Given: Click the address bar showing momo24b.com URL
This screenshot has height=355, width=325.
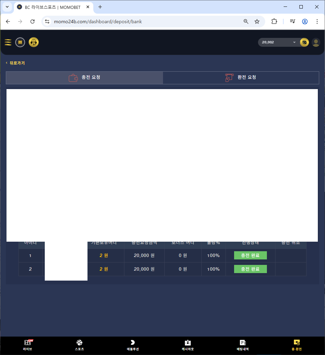Looking at the screenshot, I should [144, 22].
